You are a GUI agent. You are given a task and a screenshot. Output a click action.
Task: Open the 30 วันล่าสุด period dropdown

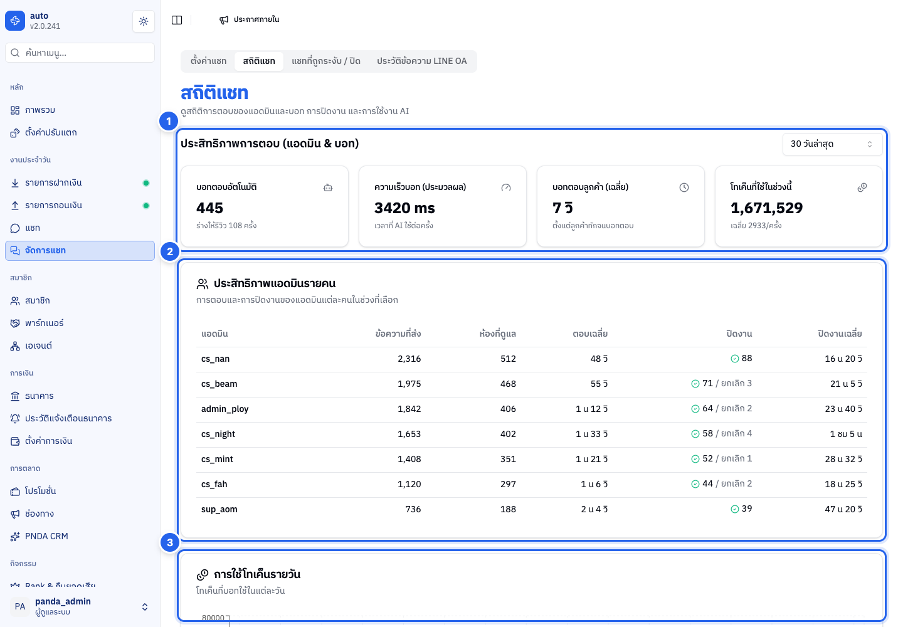point(832,144)
